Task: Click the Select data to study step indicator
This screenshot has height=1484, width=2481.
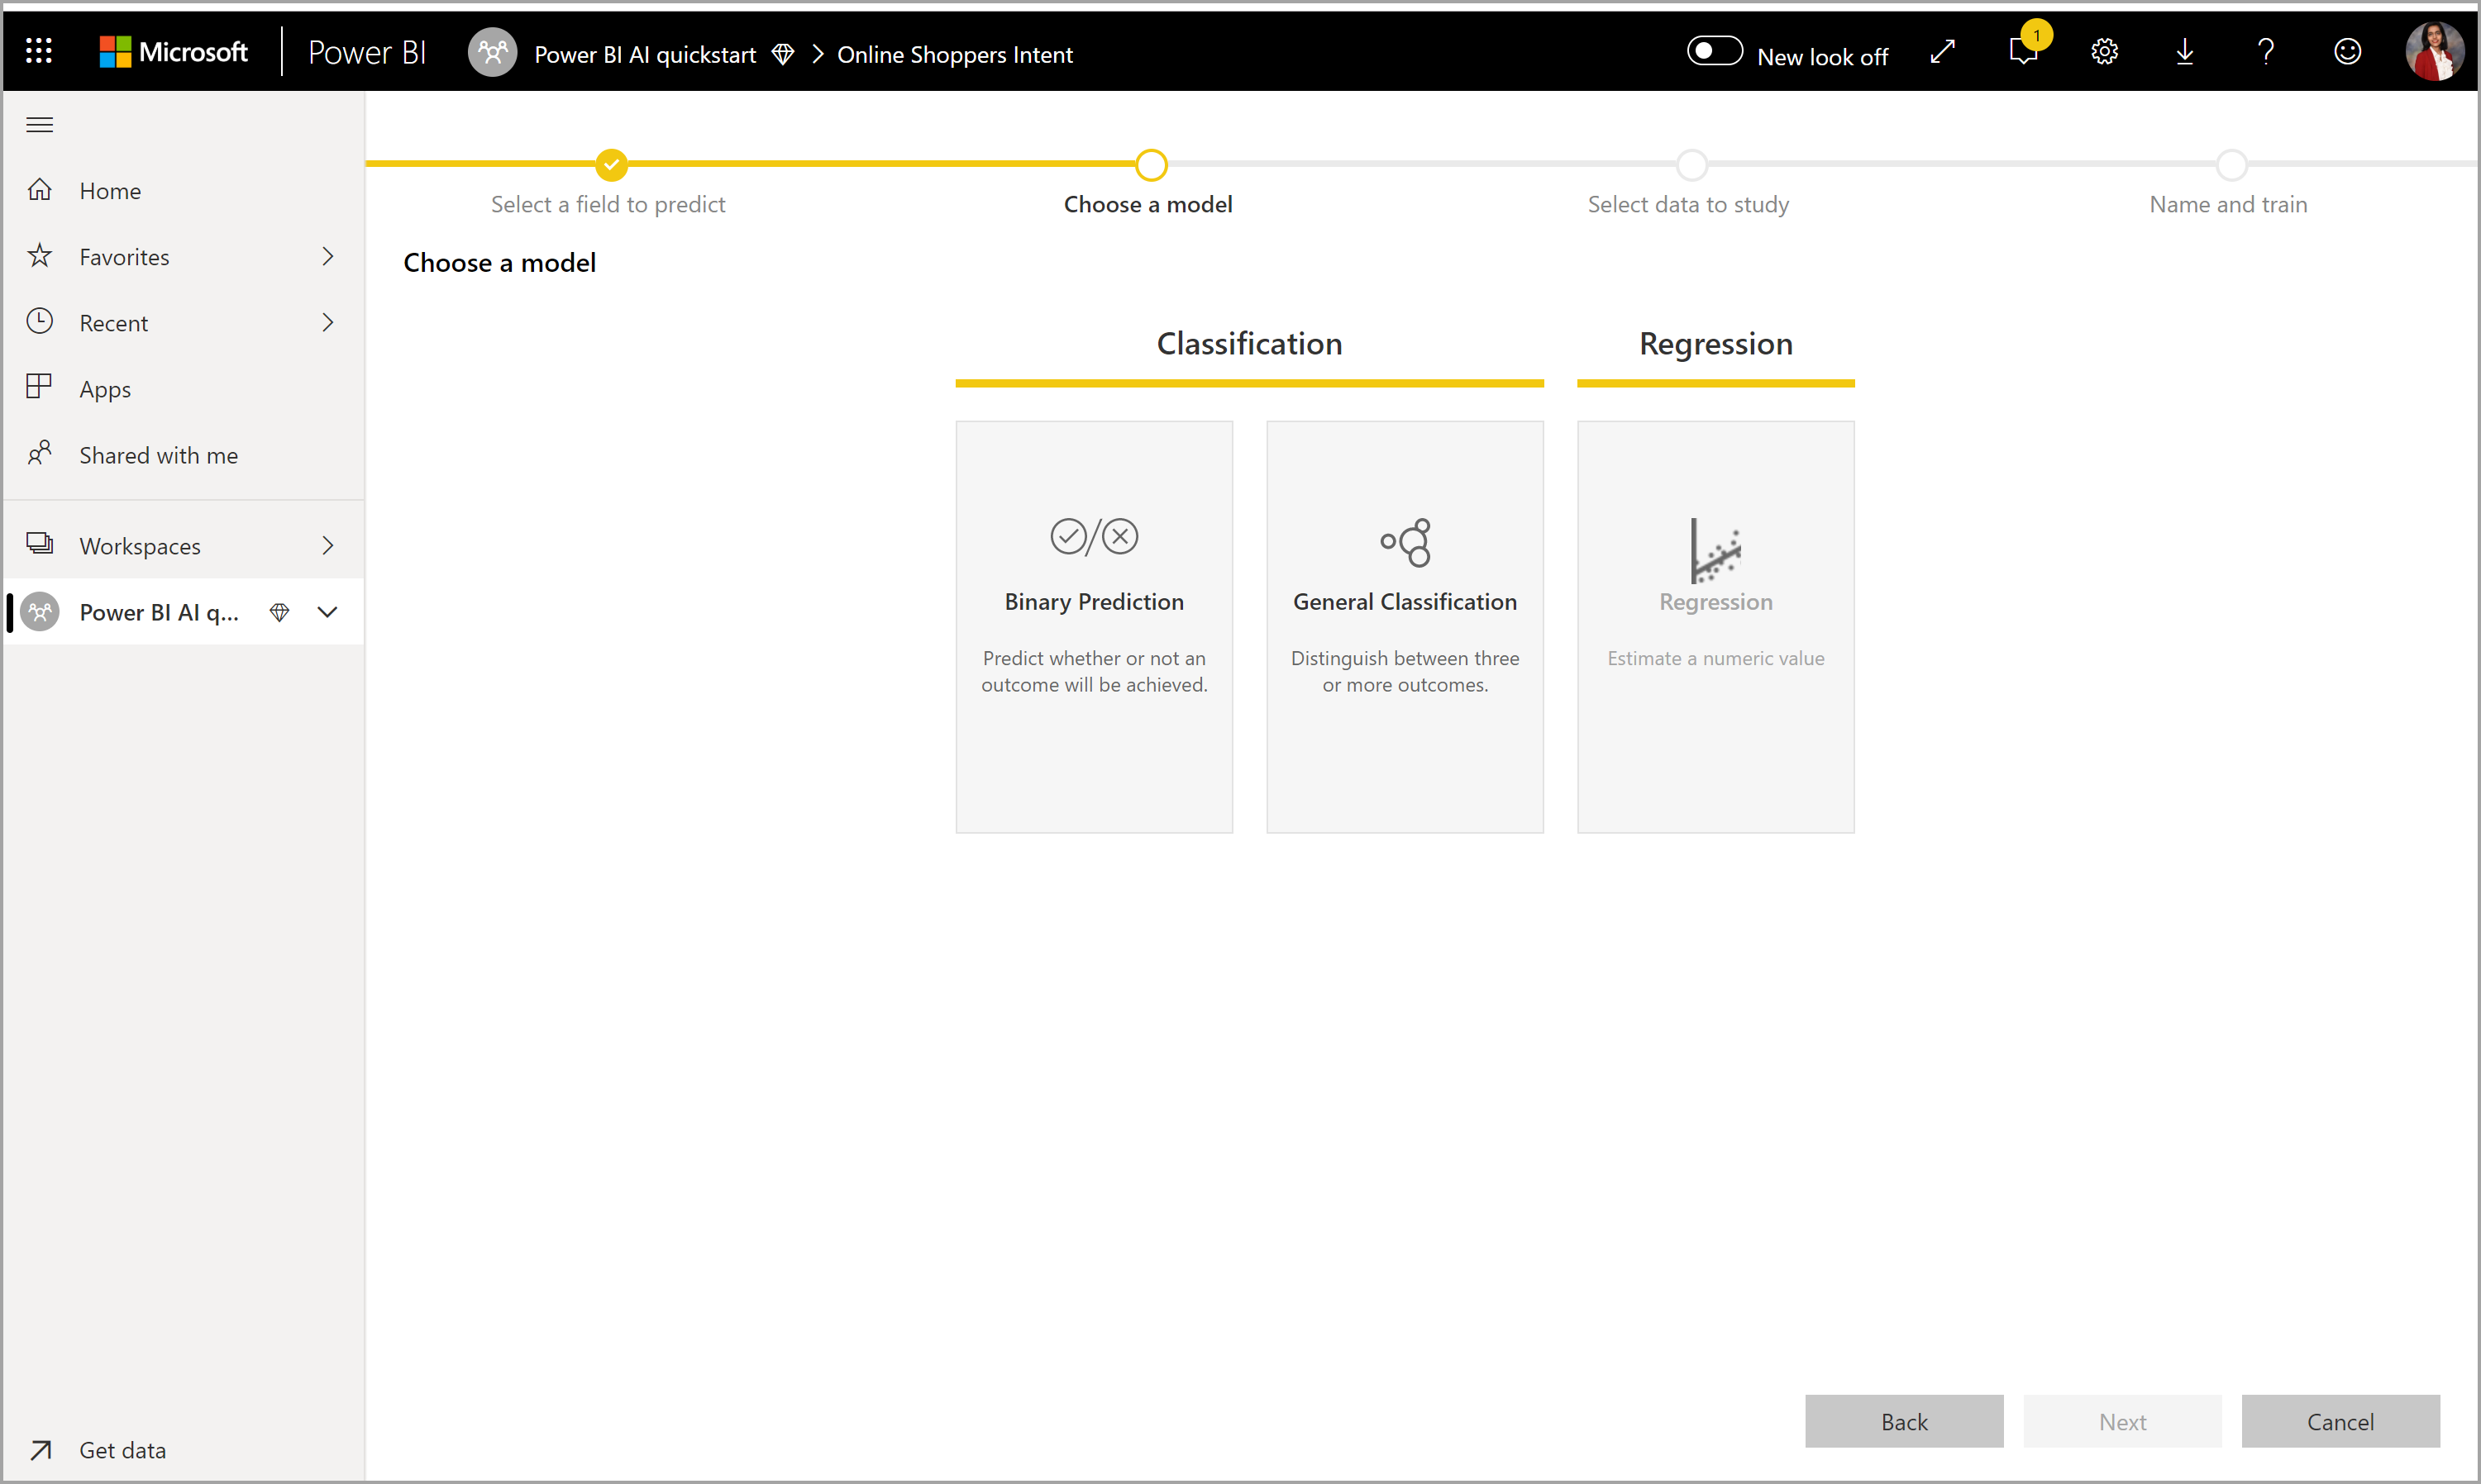Action: pyautogui.click(x=1687, y=164)
